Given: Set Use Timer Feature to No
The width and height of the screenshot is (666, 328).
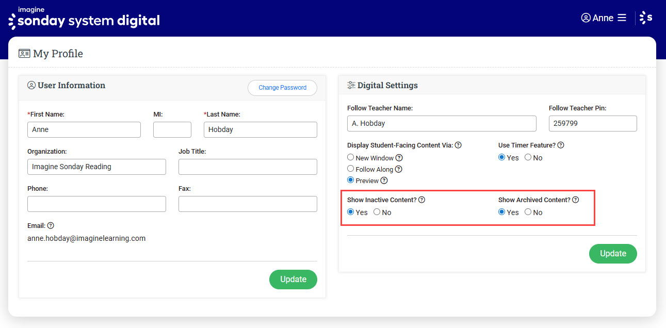Looking at the screenshot, I should pyautogui.click(x=528, y=158).
